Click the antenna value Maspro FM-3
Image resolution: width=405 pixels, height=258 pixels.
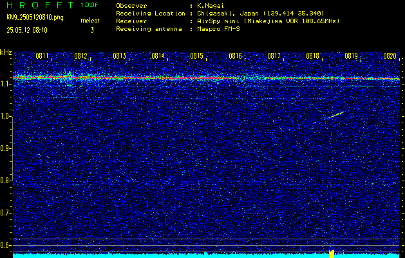point(218,29)
